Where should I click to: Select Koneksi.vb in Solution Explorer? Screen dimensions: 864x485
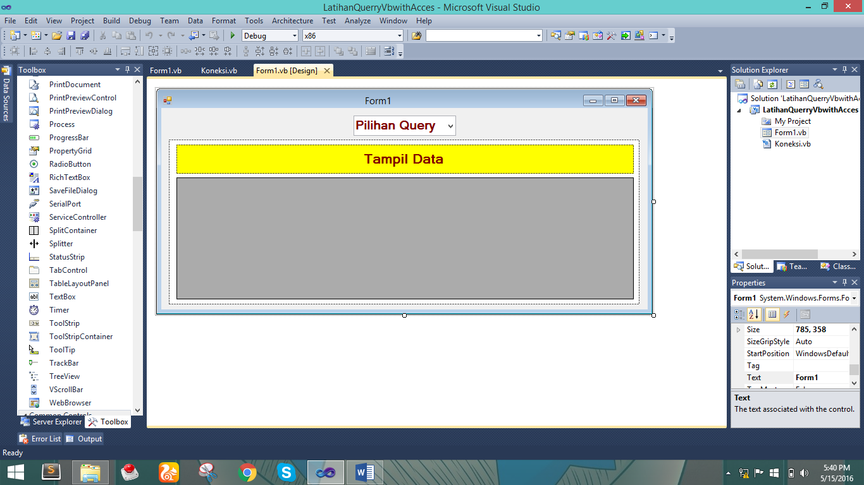pos(793,144)
